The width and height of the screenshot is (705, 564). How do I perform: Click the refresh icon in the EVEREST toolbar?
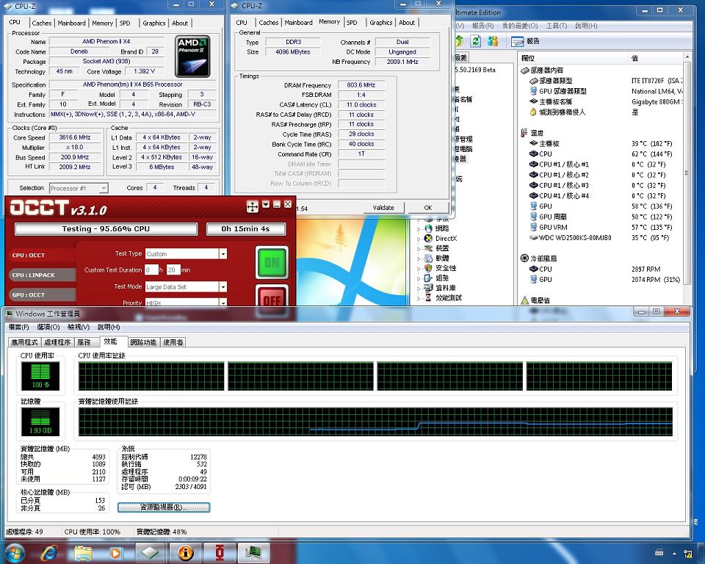476,41
